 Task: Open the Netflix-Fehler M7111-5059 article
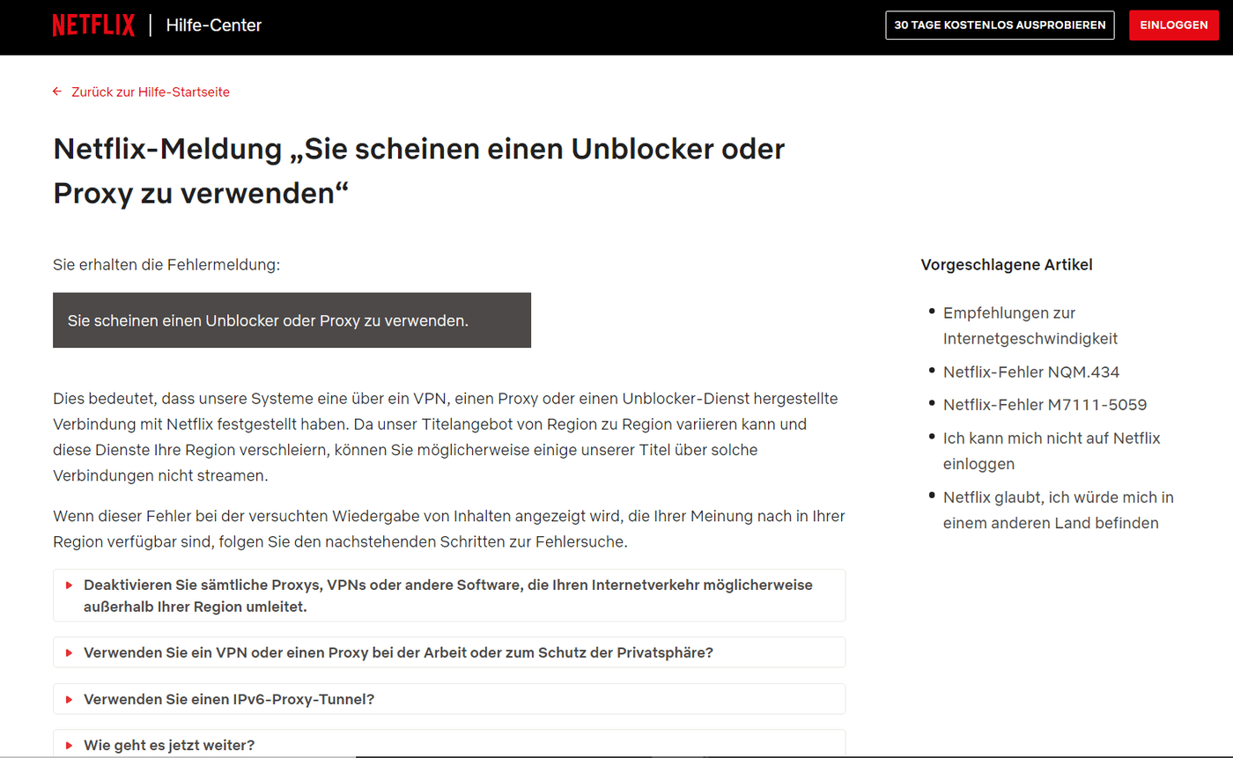(x=1045, y=404)
